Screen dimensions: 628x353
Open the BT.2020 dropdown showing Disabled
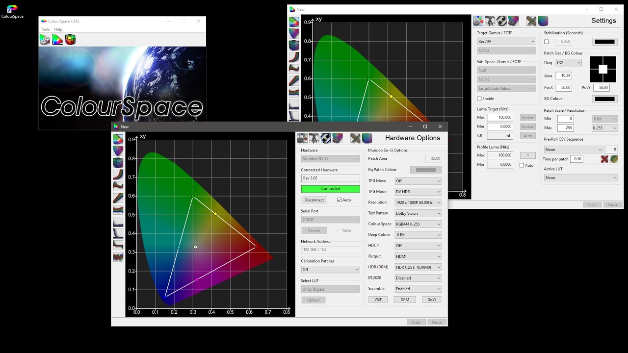point(418,278)
